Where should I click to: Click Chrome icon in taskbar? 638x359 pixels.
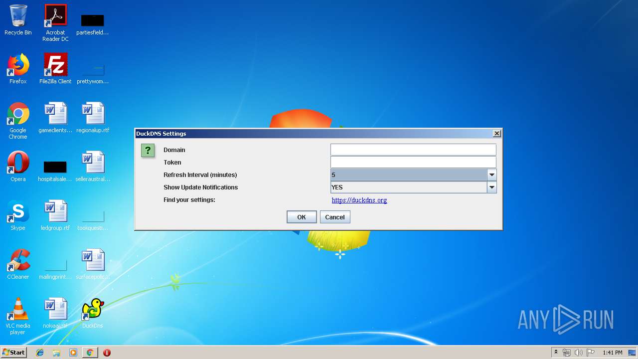[x=90, y=353]
